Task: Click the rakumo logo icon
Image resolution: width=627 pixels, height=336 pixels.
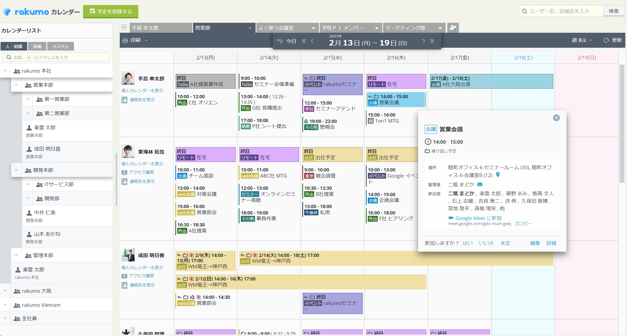Action: (x=7, y=12)
